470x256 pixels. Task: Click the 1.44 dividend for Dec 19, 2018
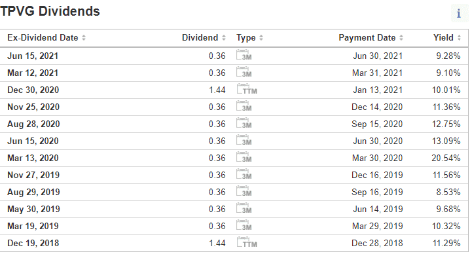217,244
